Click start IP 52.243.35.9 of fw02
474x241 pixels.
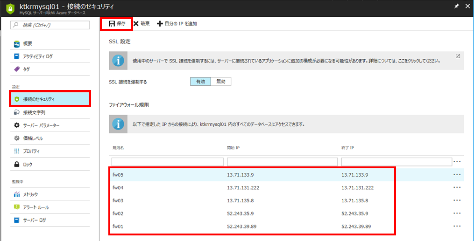pyautogui.click(x=241, y=213)
